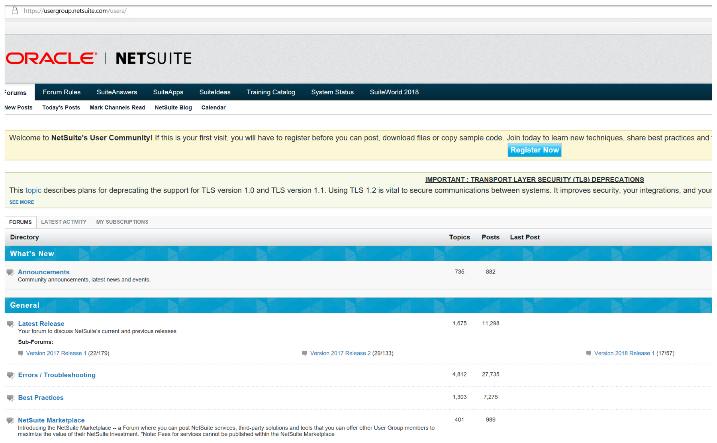
Task: Click the Sub-Forums: label
Action: [35, 342]
